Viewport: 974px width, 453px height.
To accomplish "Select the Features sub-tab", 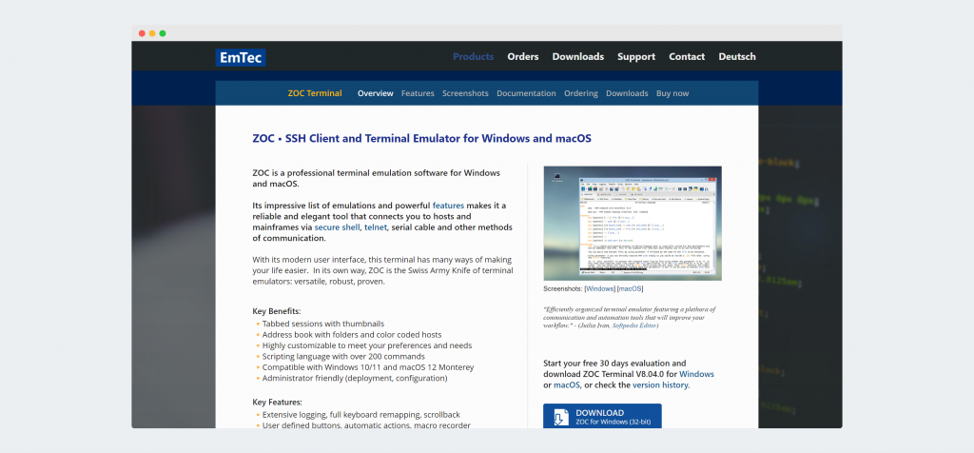I will pyautogui.click(x=418, y=93).
